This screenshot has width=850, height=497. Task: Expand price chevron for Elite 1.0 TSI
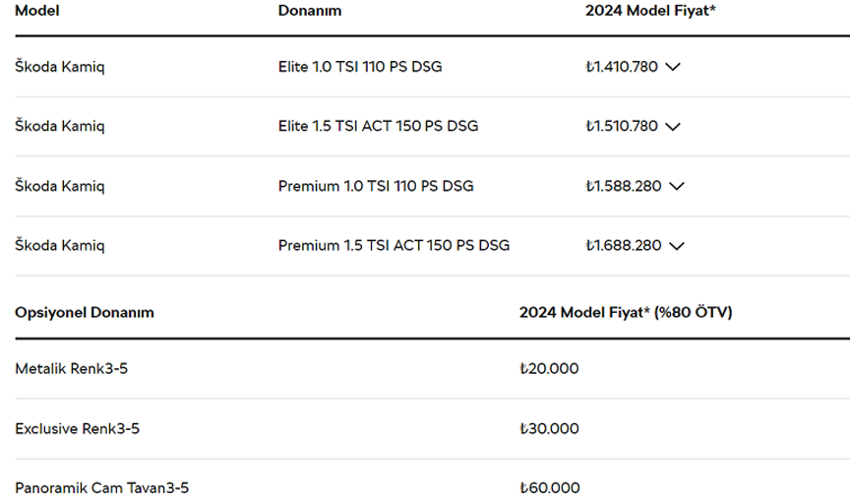pyautogui.click(x=673, y=67)
